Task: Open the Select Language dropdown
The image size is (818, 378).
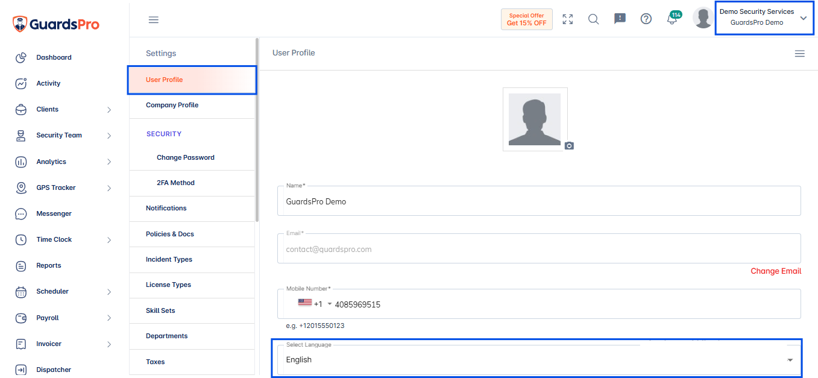Action: pyautogui.click(x=539, y=359)
